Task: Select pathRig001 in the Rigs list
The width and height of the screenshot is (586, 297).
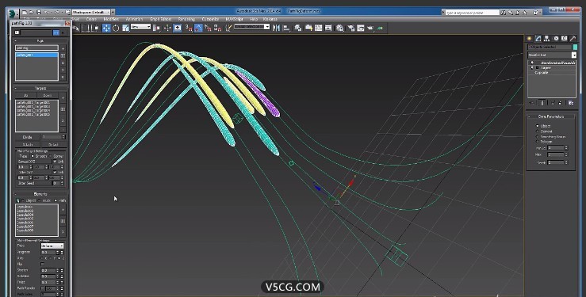Action: pyautogui.click(x=36, y=55)
